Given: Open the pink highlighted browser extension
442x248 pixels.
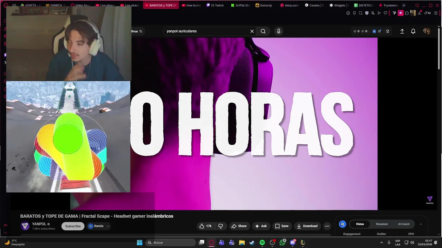Looking at the screenshot, I should [x=401, y=13].
